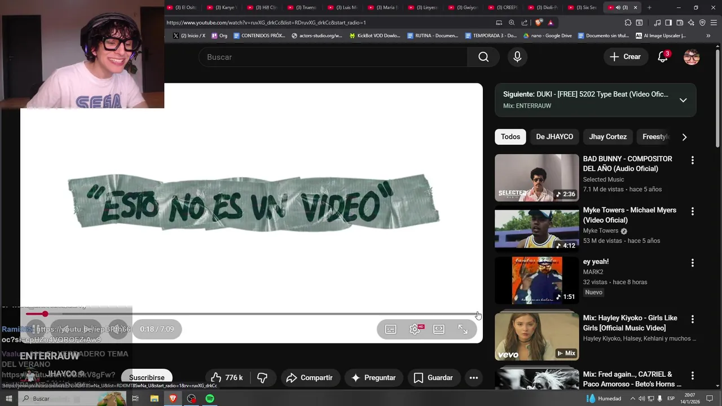This screenshot has width=722, height=406.
Task: Select the Todos filter chip
Action: (x=510, y=137)
